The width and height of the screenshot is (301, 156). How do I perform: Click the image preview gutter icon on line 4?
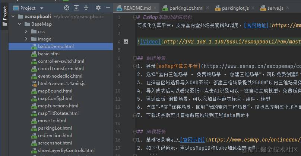pyautogui.click(x=126, y=42)
